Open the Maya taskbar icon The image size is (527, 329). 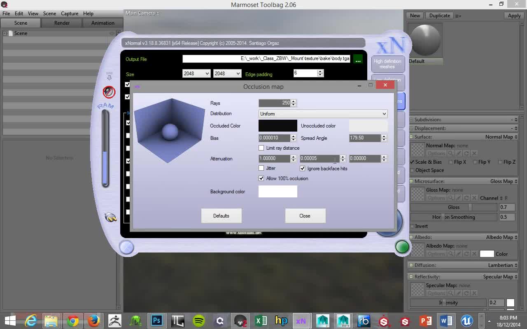pos(343,320)
